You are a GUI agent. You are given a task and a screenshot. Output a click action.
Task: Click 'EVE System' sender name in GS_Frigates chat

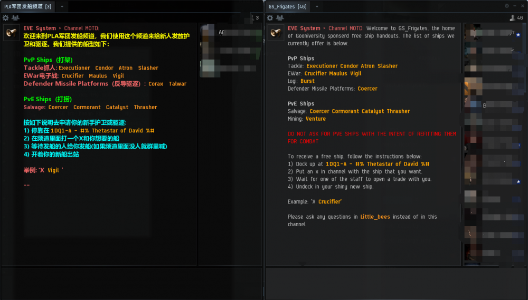coord(304,28)
